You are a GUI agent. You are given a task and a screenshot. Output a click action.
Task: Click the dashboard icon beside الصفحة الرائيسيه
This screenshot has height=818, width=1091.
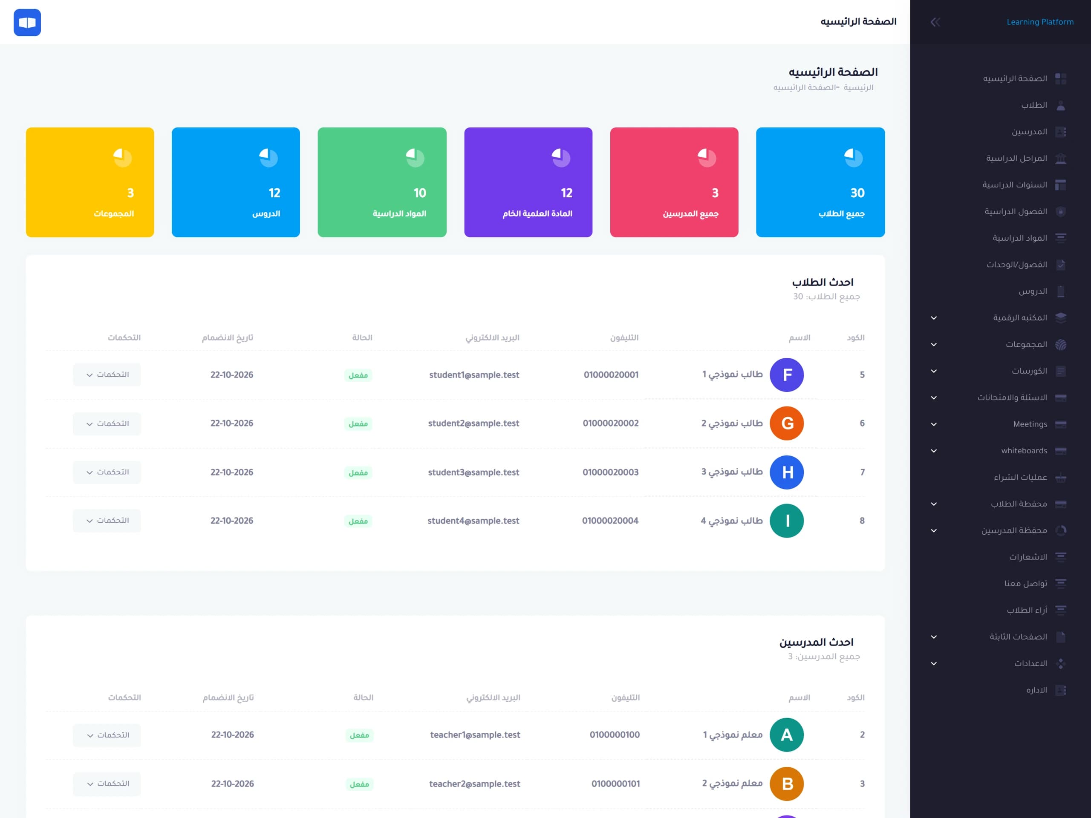[1060, 78]
